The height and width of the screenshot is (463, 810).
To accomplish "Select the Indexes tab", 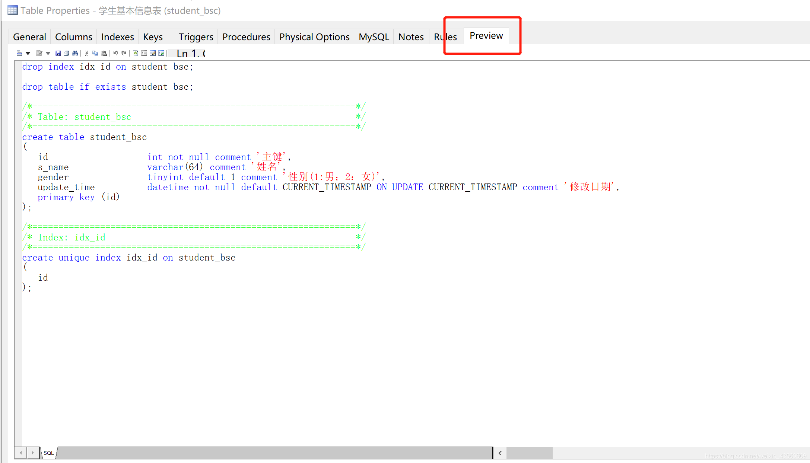I will coord(117,37).
